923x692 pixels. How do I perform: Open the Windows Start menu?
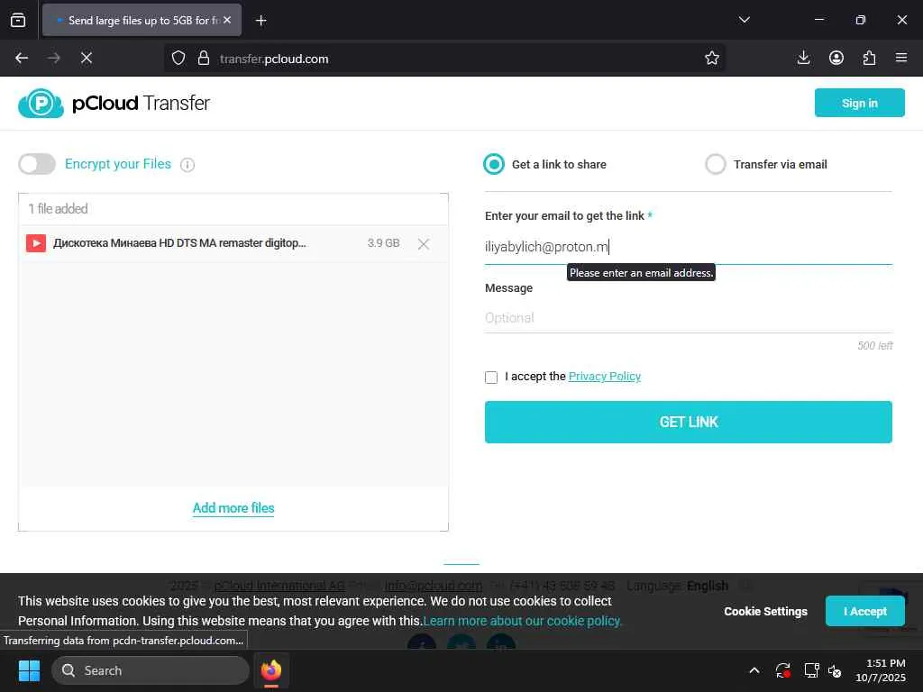pyautogui.click(x=29, y=670)
